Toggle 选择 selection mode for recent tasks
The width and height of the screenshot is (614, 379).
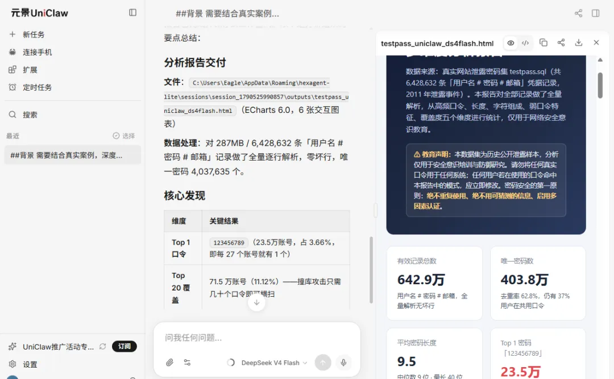124,136
